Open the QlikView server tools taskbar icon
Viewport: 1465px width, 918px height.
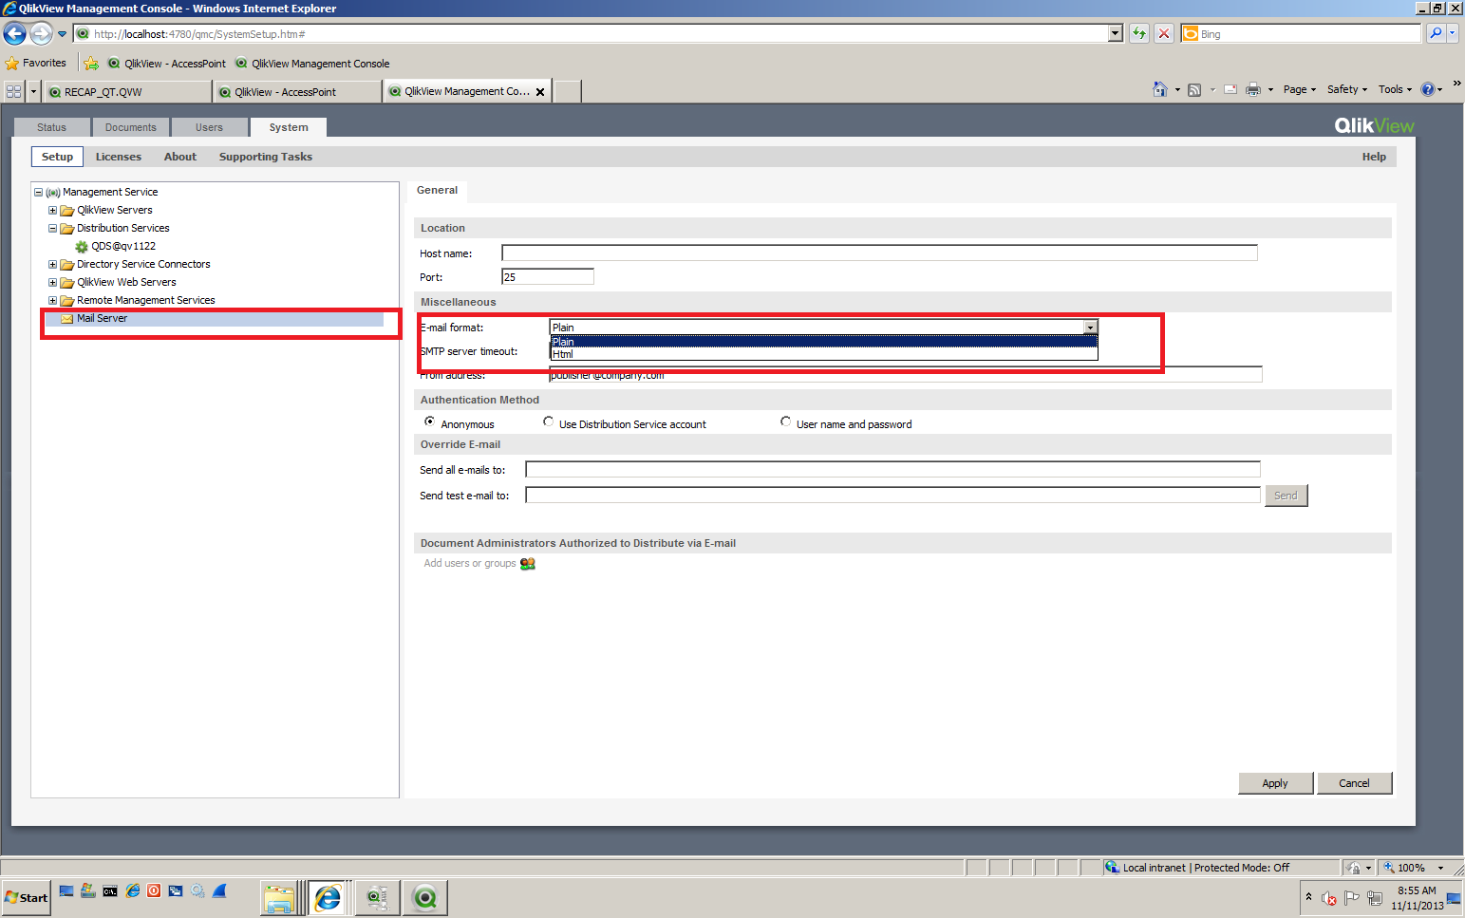point(377,898)
